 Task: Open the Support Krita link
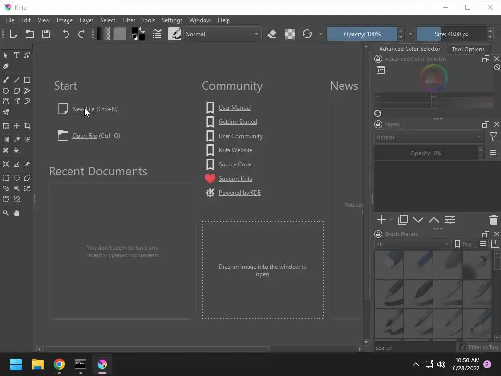(235, 179)
